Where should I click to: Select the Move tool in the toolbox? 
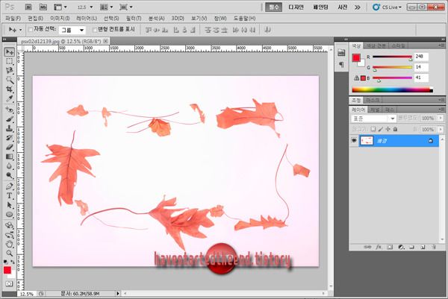[10, 52]
